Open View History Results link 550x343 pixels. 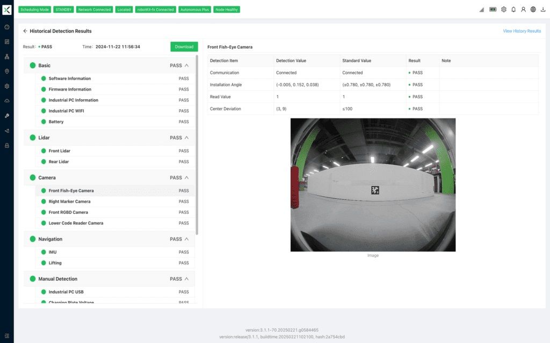[x=522, y=31]
